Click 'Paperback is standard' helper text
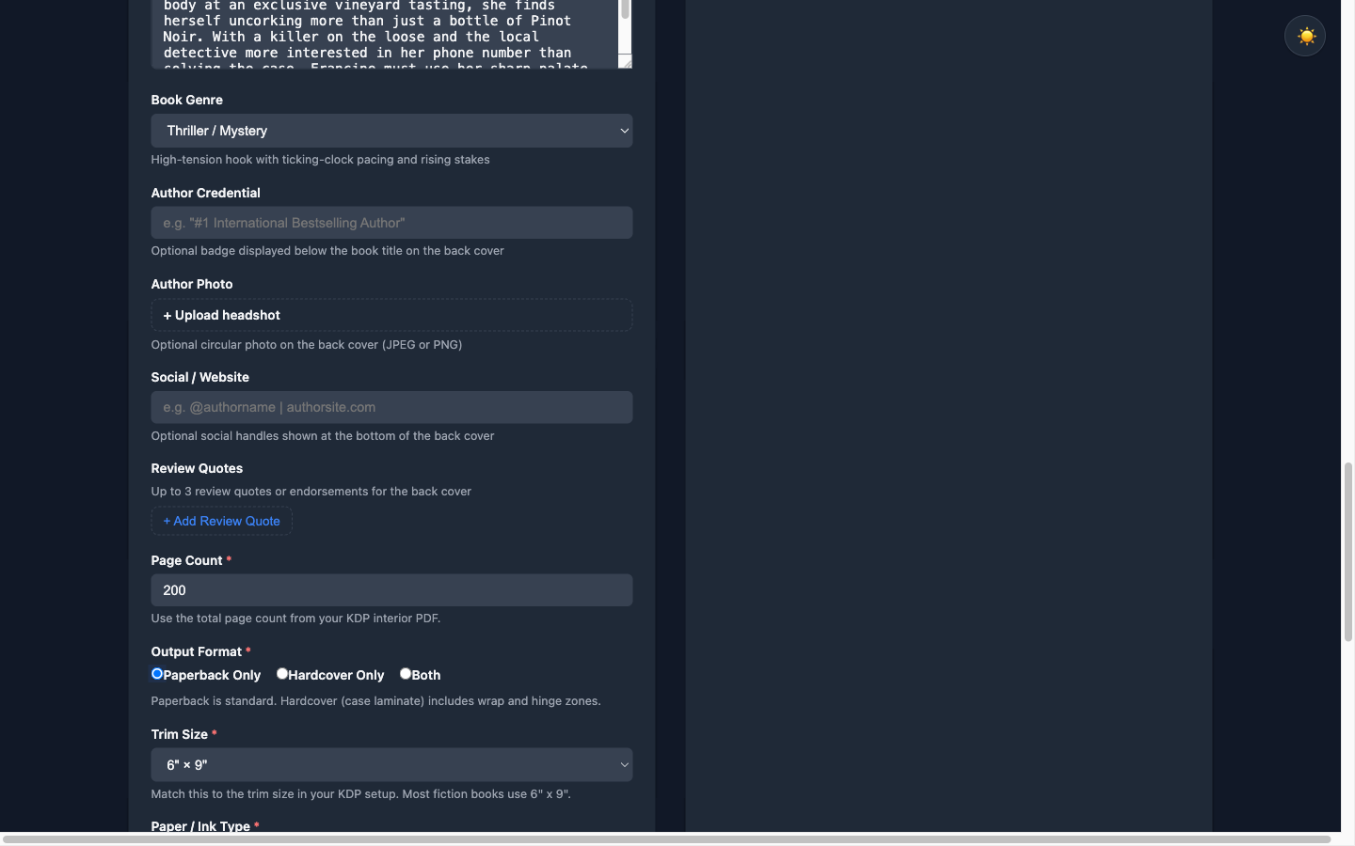 375,701
